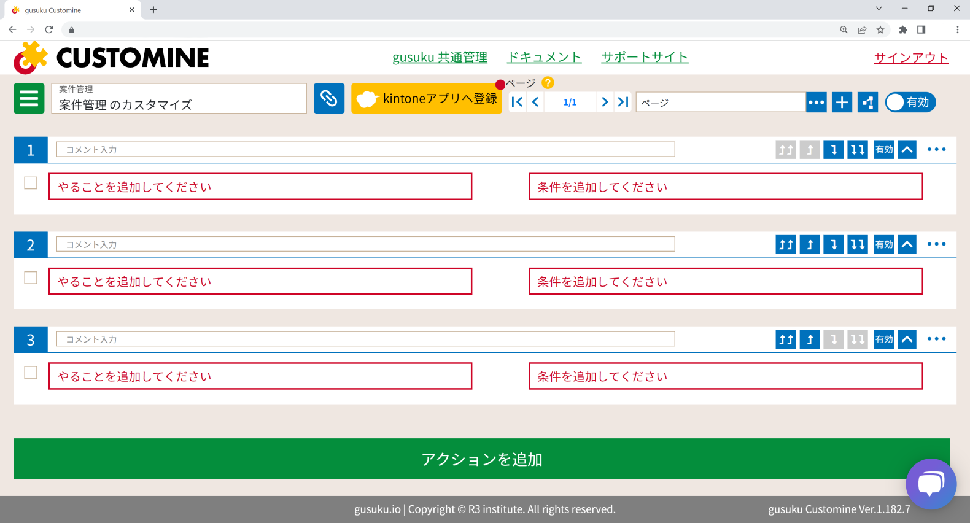Add 条件 for action 2

[726, 281]
